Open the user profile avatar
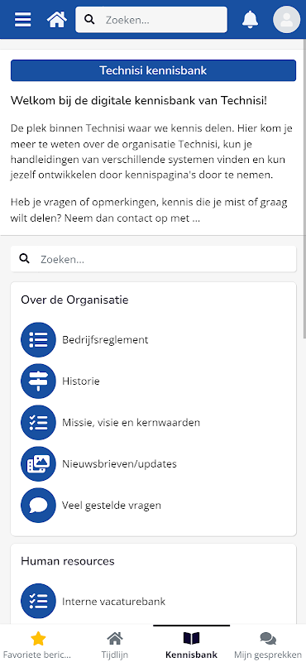306x662 pixels. tap(287, 19)
